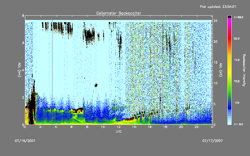This screenshot has height=156, width=250.
Task: Click the "AGL (kft)" right axis label
Action: [221, 70]
